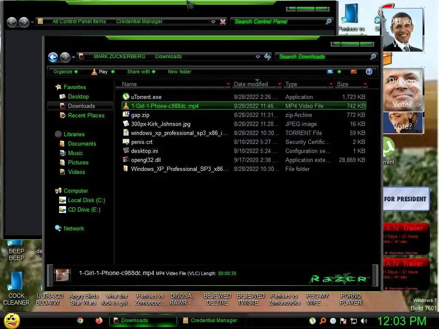Select uTorrent.exe file icon
This screenshot has height=329, width=439.
[x=126, y=97]
